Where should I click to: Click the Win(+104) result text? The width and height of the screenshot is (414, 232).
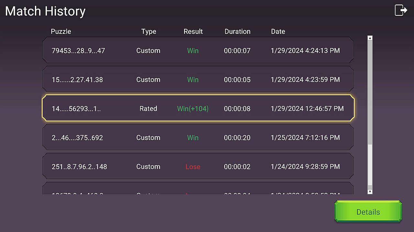[x=193, y=109]
